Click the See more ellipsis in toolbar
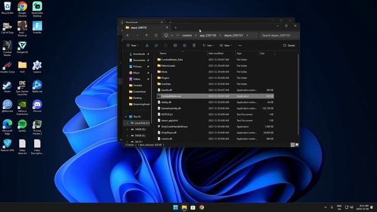This screenshot has height=212, width=377. tap(240, 45)
